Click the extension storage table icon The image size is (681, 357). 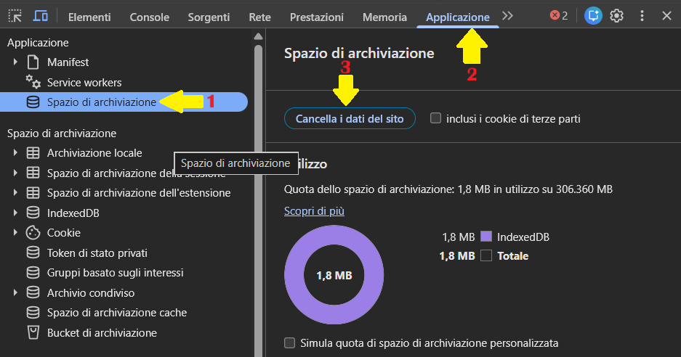[33, 192]
